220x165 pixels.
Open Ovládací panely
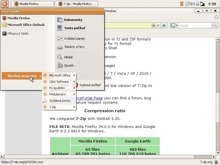click(71, 38)
